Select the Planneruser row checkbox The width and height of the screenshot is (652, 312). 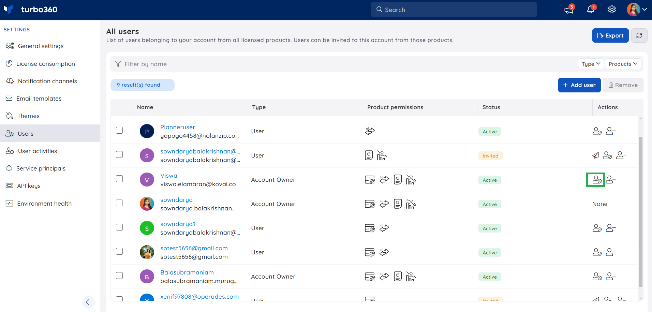pos(119,130)
